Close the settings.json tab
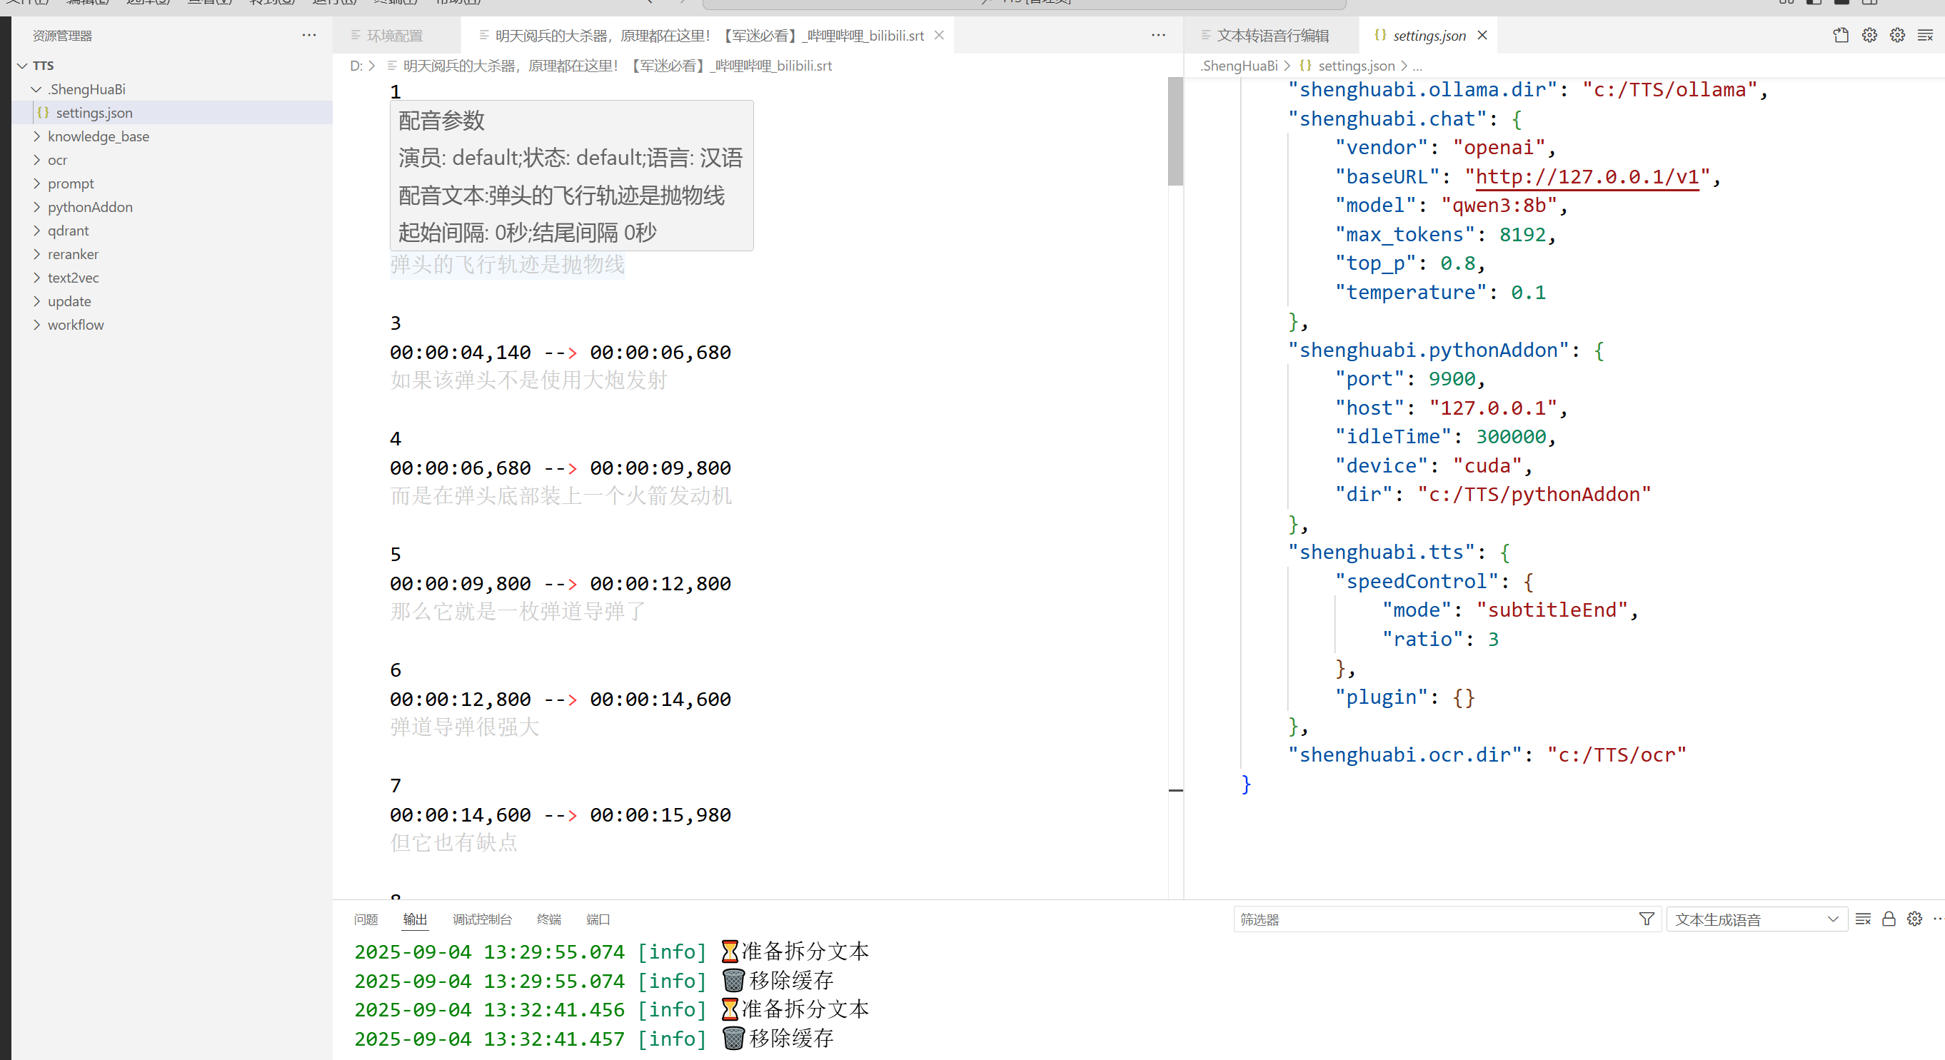Viewport: 1945px width, 1060px height. click(1482, 36)
